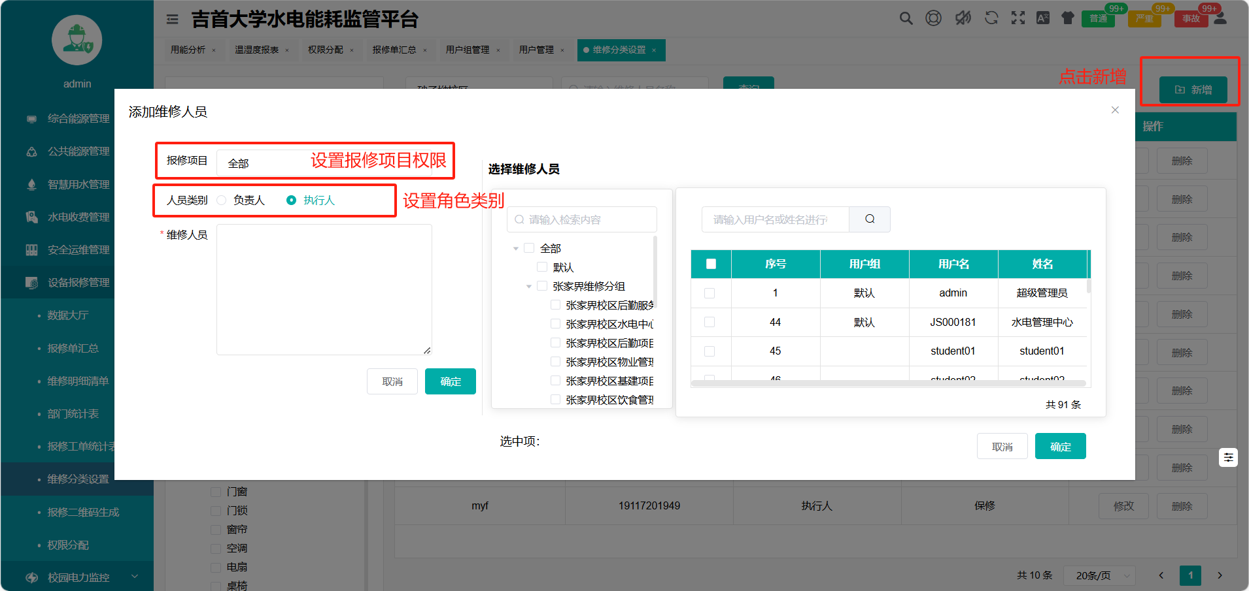Click 确定 below the 维修人员 textarea
The height and width of the screenshot is (591, 1249).
point(450,381)
